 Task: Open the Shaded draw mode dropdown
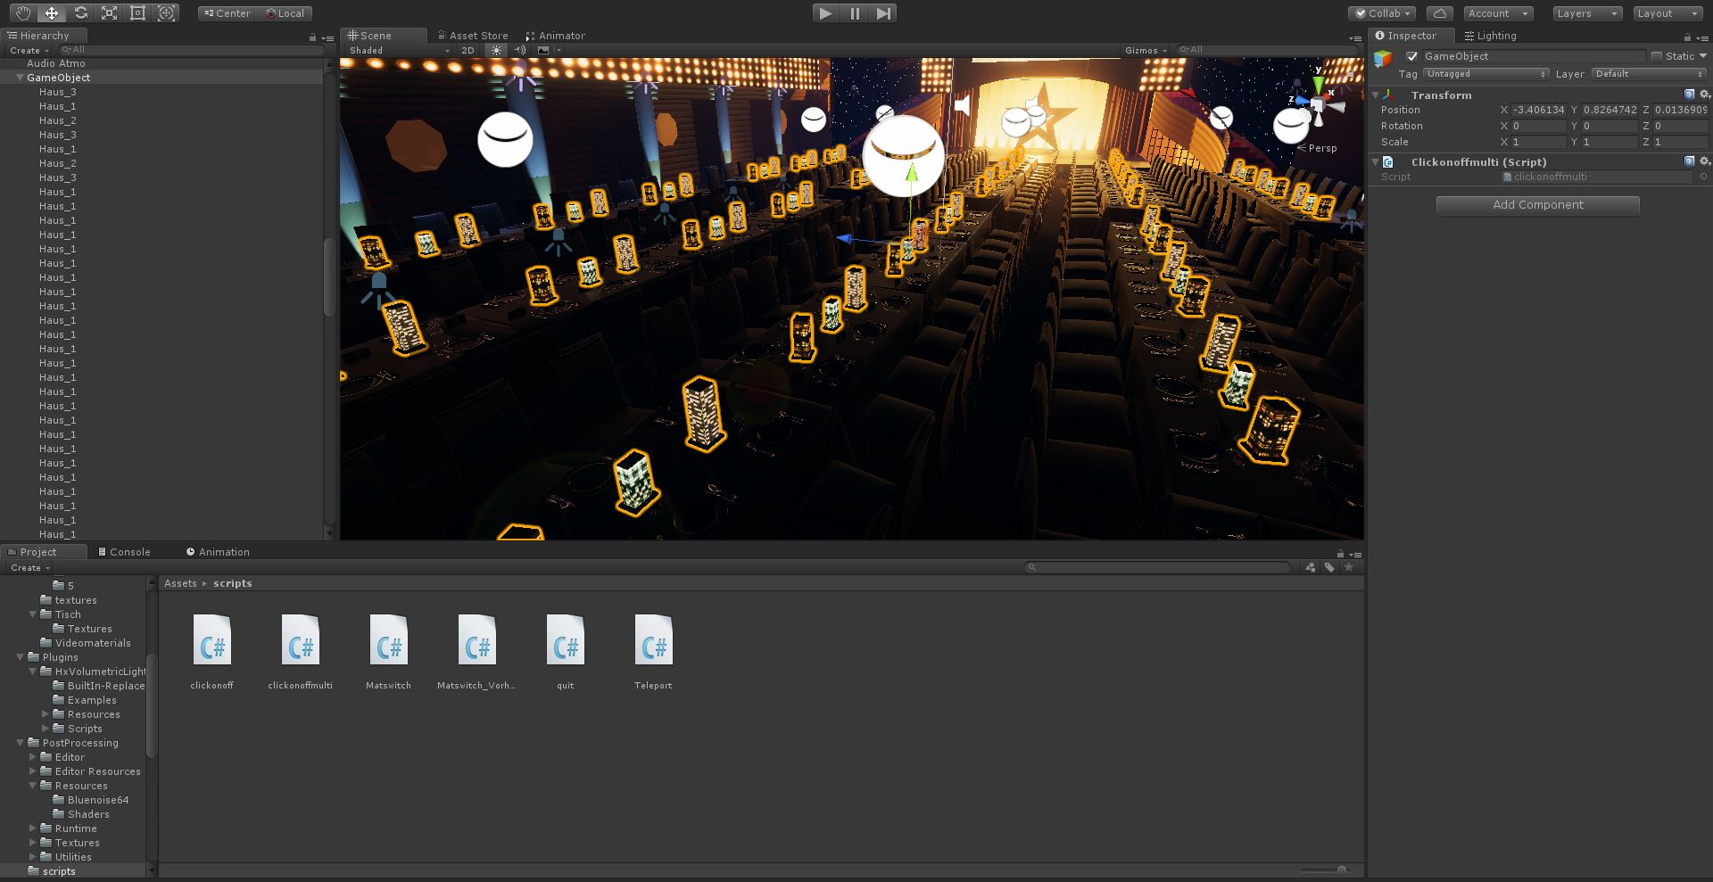400,50
